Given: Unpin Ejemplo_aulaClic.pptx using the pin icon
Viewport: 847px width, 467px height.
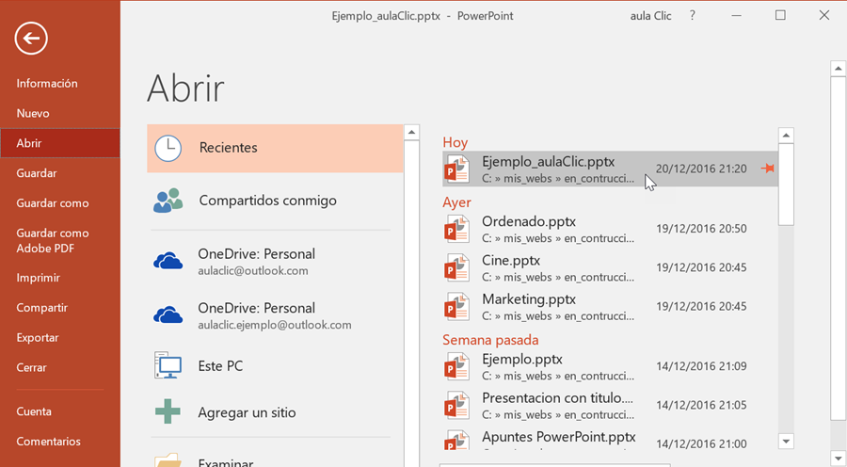Looking at the screenshot, I should (768, 169).
